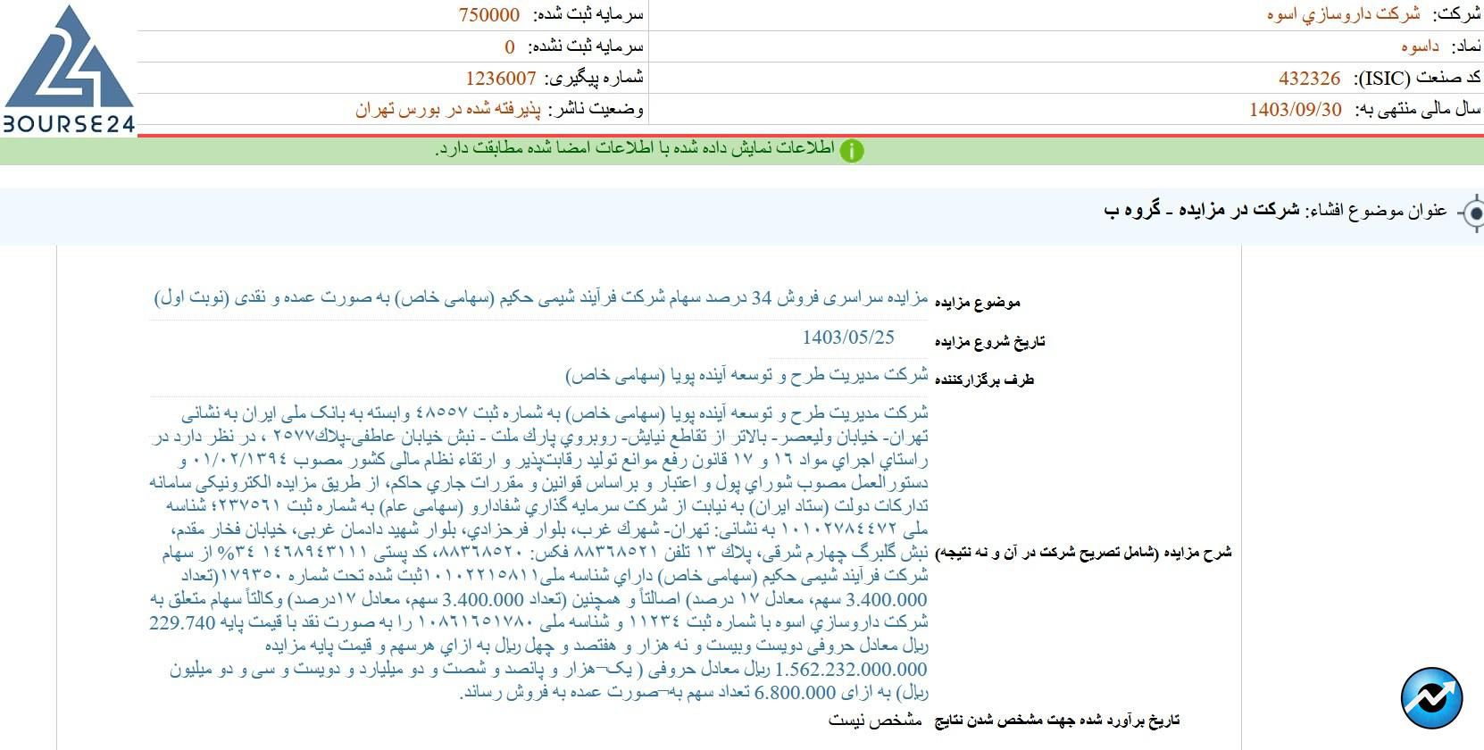Select the symbol value داسوه

pyautogui.click(x=1420, y=46)
